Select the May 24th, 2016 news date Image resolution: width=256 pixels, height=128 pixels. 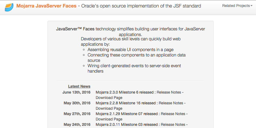click(77, 125)
